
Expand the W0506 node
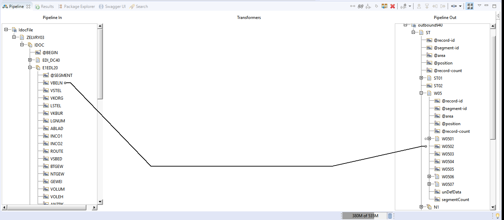point(429,177)
